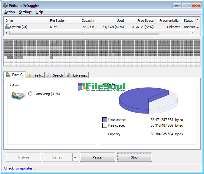Sort drives by Capacity column header
The width and height of the screenshot is (204, 174).
(x=84, y=21)
